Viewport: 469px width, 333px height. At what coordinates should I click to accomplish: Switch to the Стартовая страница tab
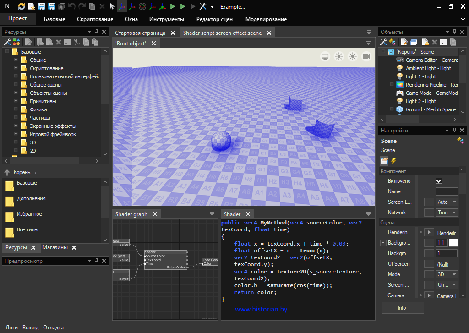(140, 33)
